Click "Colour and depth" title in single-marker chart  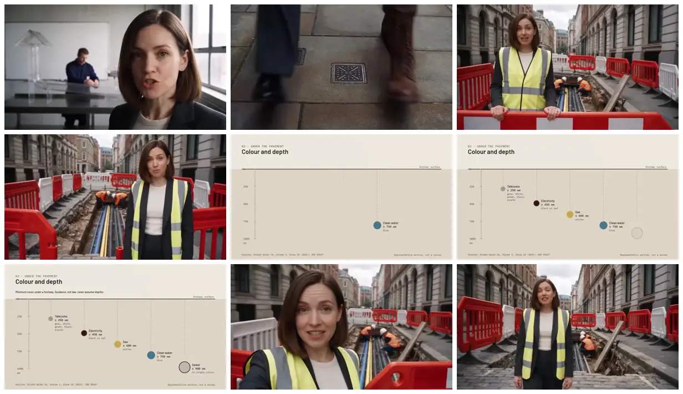tap(265, 151)
